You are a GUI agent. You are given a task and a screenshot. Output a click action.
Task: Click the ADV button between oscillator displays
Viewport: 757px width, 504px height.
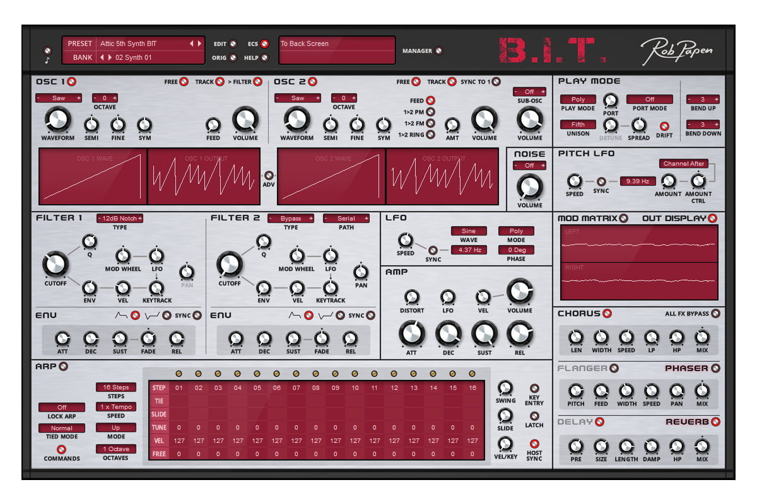click(x=269, y=176)
